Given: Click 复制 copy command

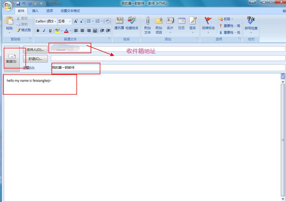Looking at the screenshot, I should [x=22, y=24].
